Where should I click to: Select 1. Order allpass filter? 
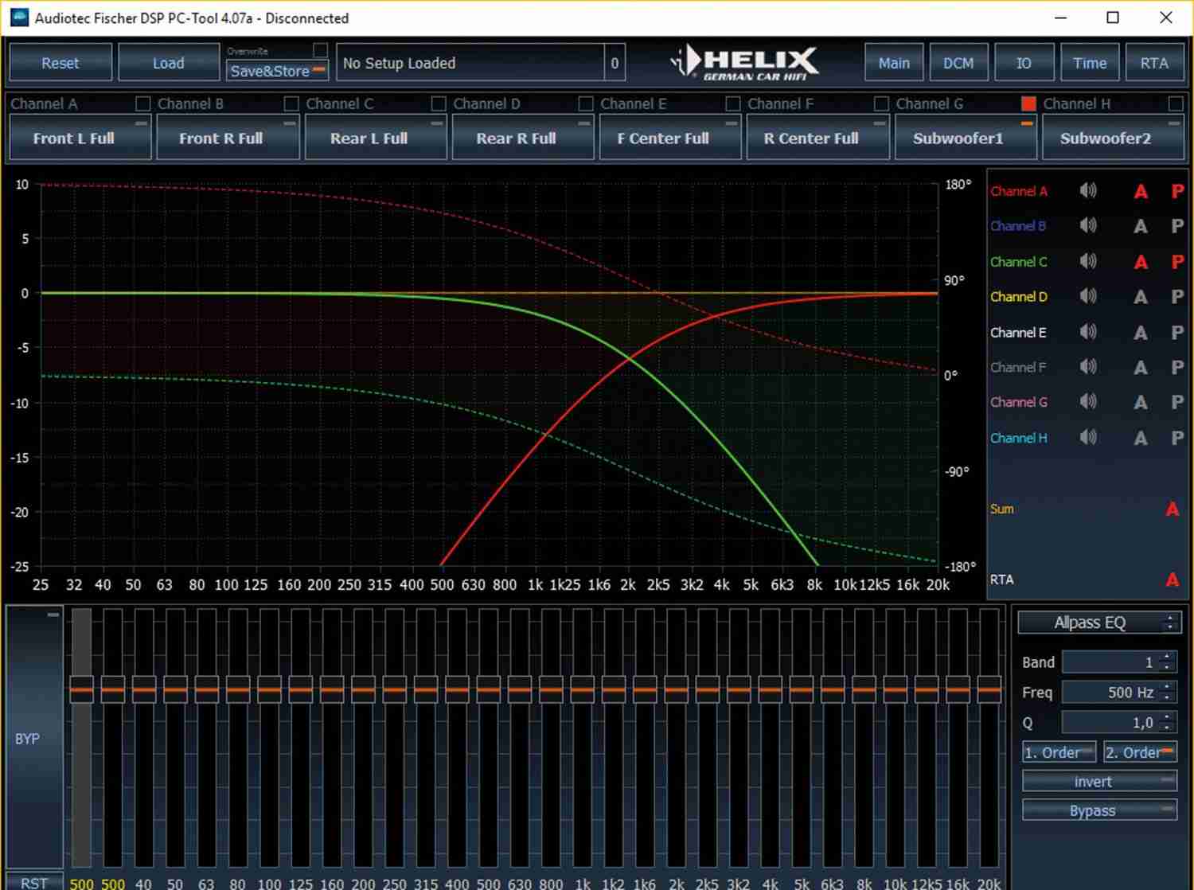1059,752
